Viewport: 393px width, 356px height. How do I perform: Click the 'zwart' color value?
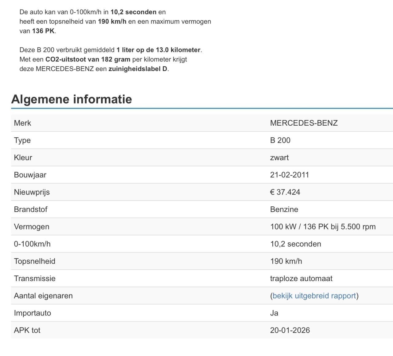click(279, 158)
